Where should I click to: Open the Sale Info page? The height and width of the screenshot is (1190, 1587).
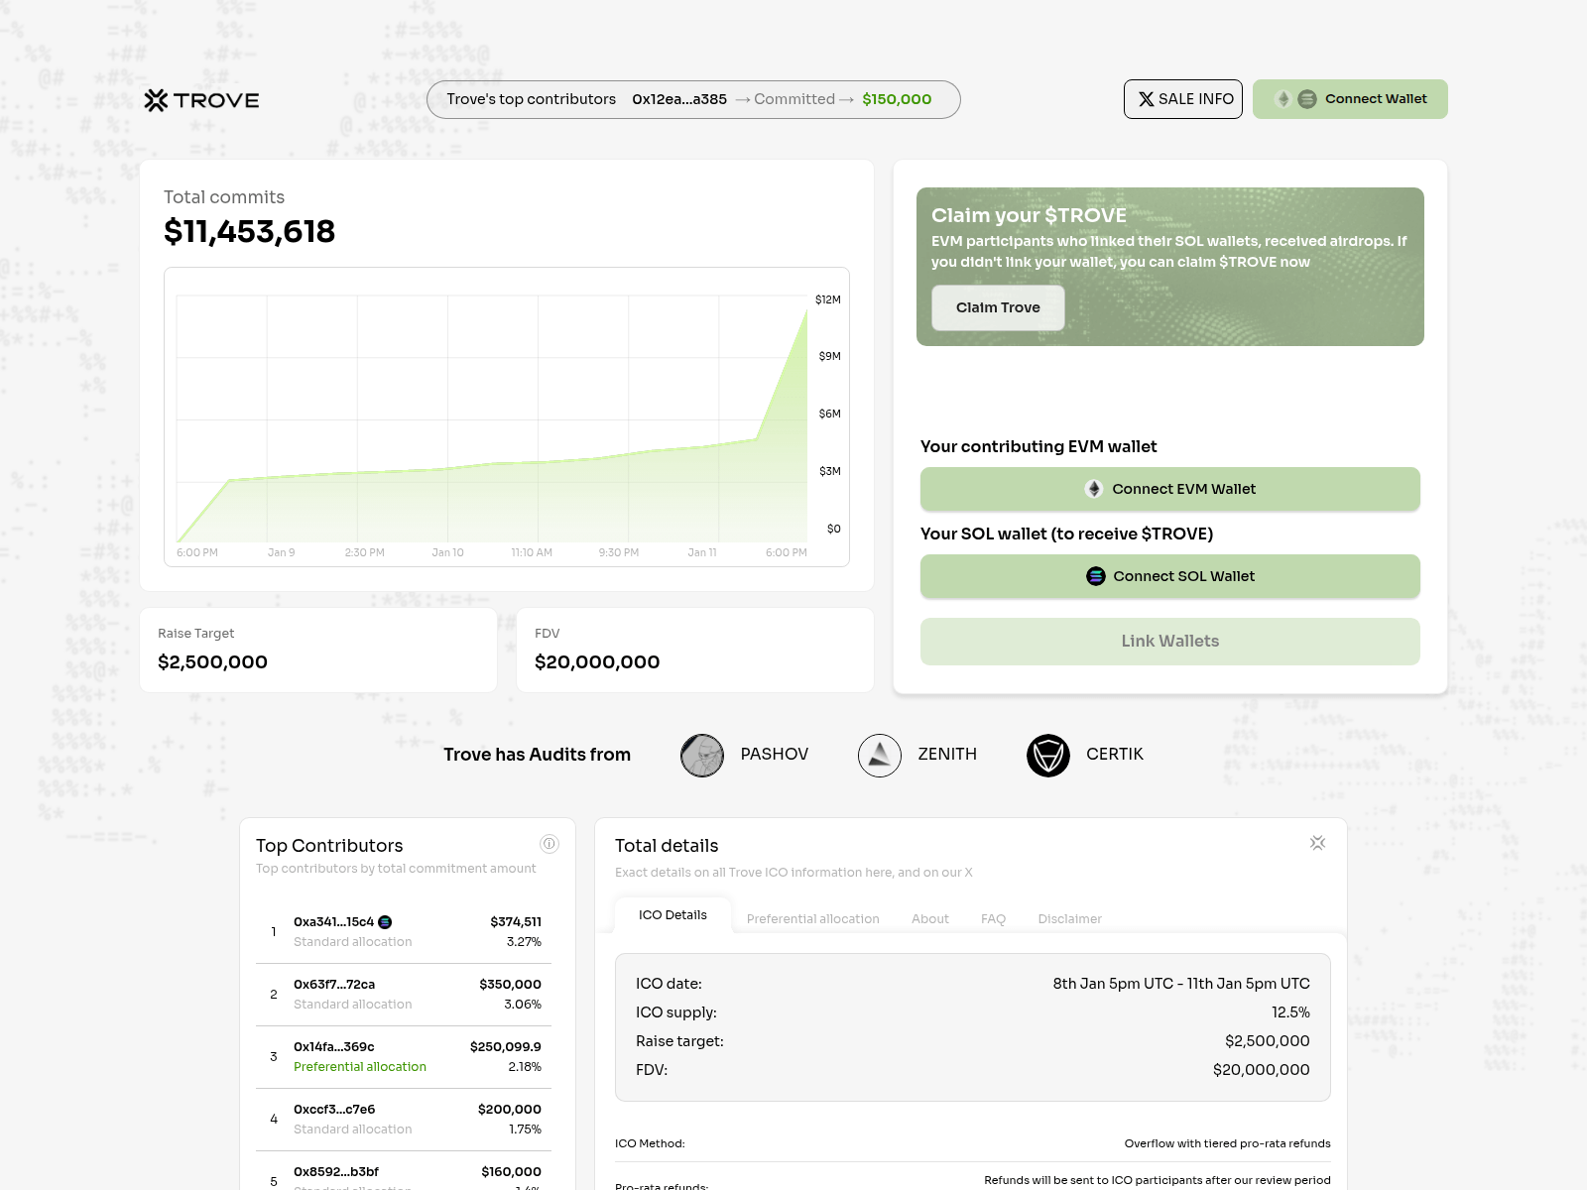tap(1182, 98)
